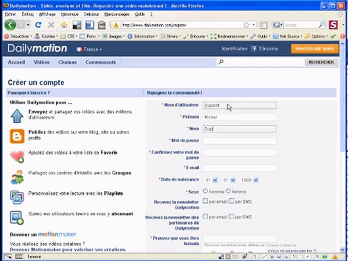Click the S'inscrire link
The width and height of the screenshot is (348, 261).
(268, 49)
